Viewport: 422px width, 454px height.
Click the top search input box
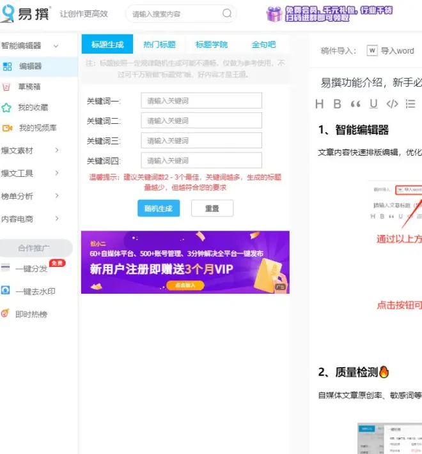pyautogui.click(x=181, y=13)
